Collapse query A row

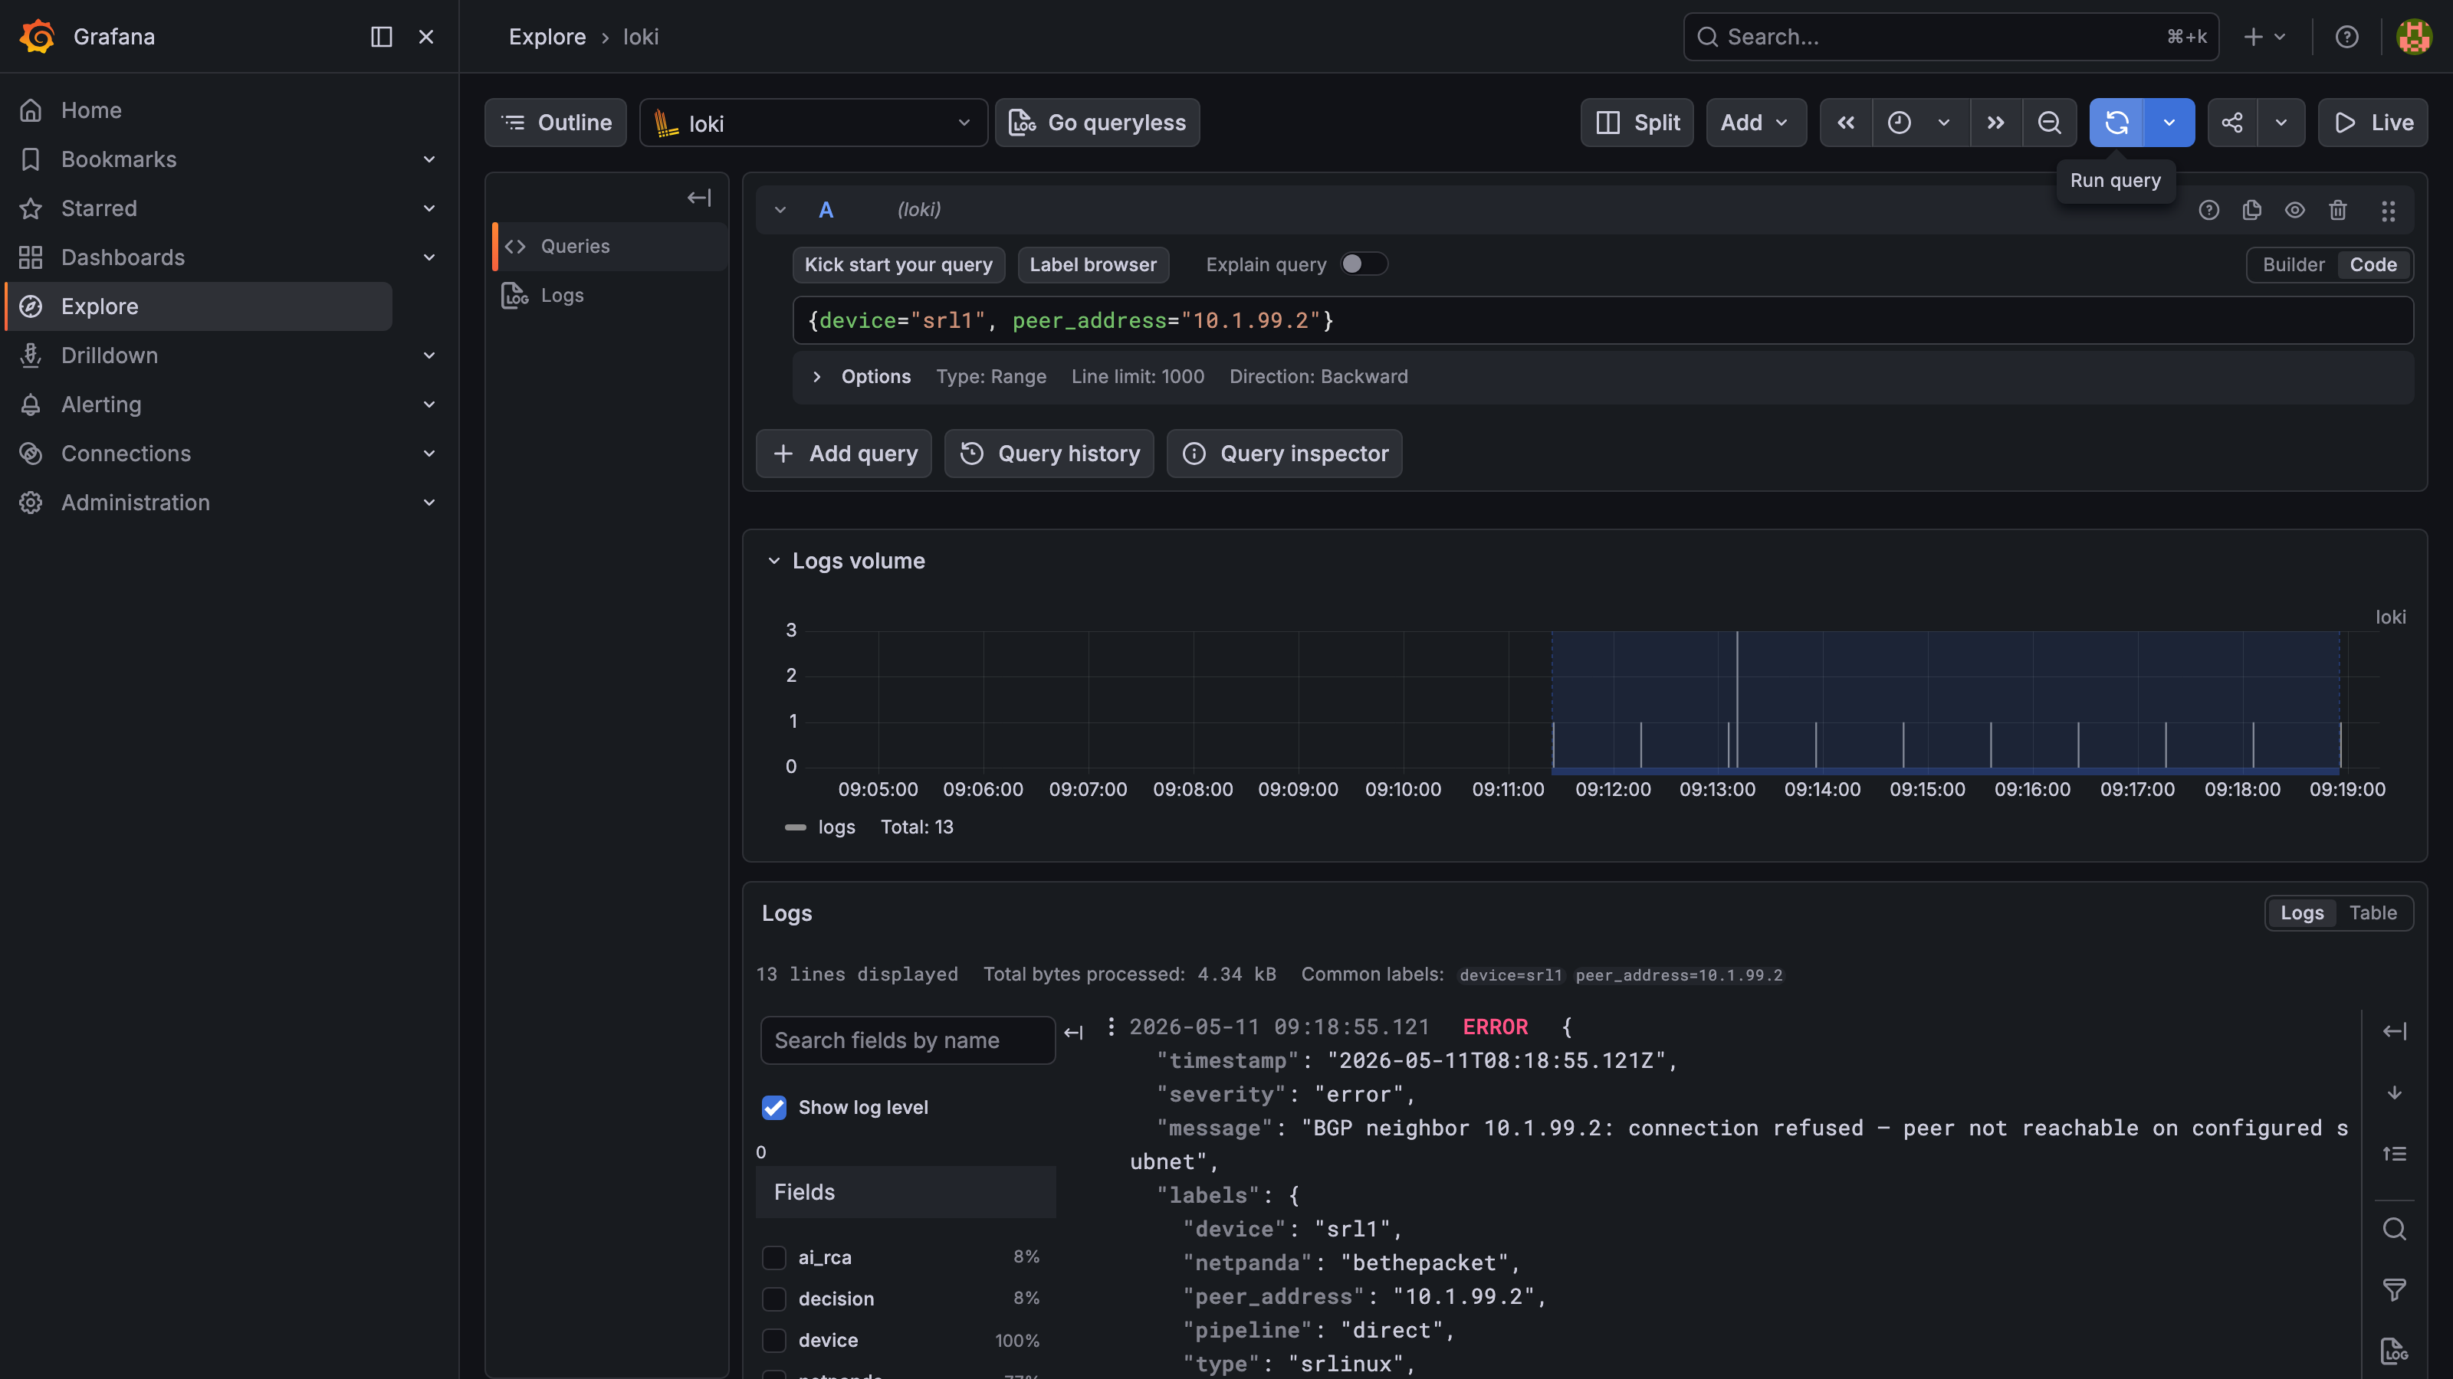(780, 209)
